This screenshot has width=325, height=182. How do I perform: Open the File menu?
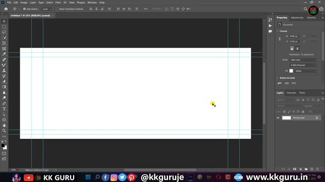9,3
